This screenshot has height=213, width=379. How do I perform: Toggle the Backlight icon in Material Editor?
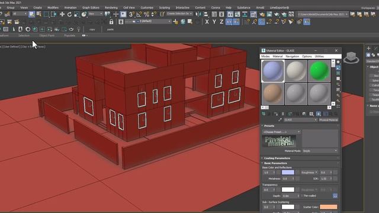click(x=338, y=67)
